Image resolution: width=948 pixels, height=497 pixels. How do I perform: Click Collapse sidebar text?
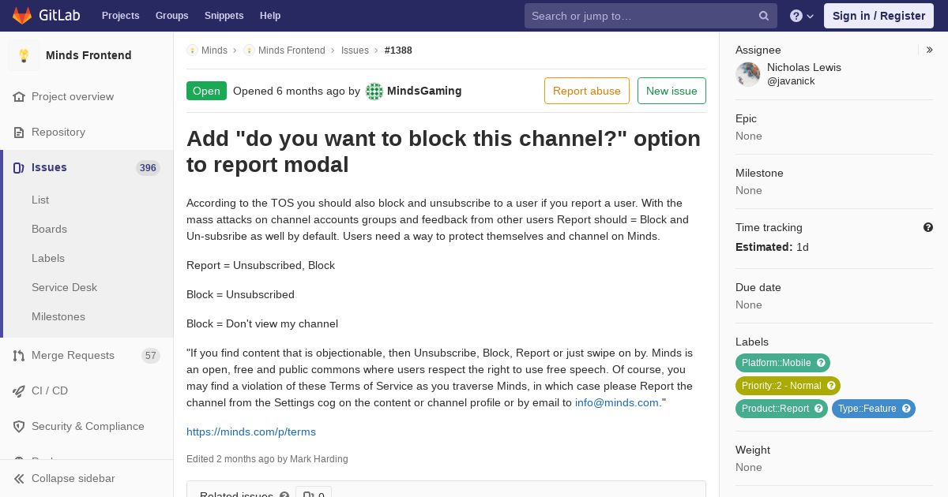tap(73, 479)
